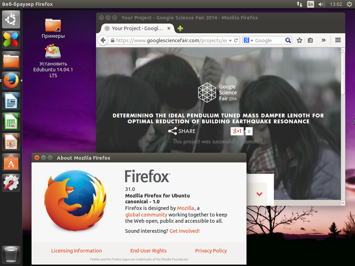Click the padlock site identity icon
The image size is (355, 266).
(113, 40)
